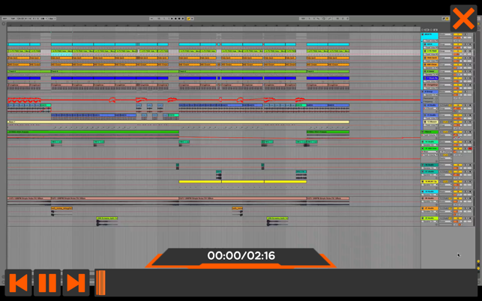Select the first orange clip on 21 Audio
482x301 pixels.
(x=61, y=208)
